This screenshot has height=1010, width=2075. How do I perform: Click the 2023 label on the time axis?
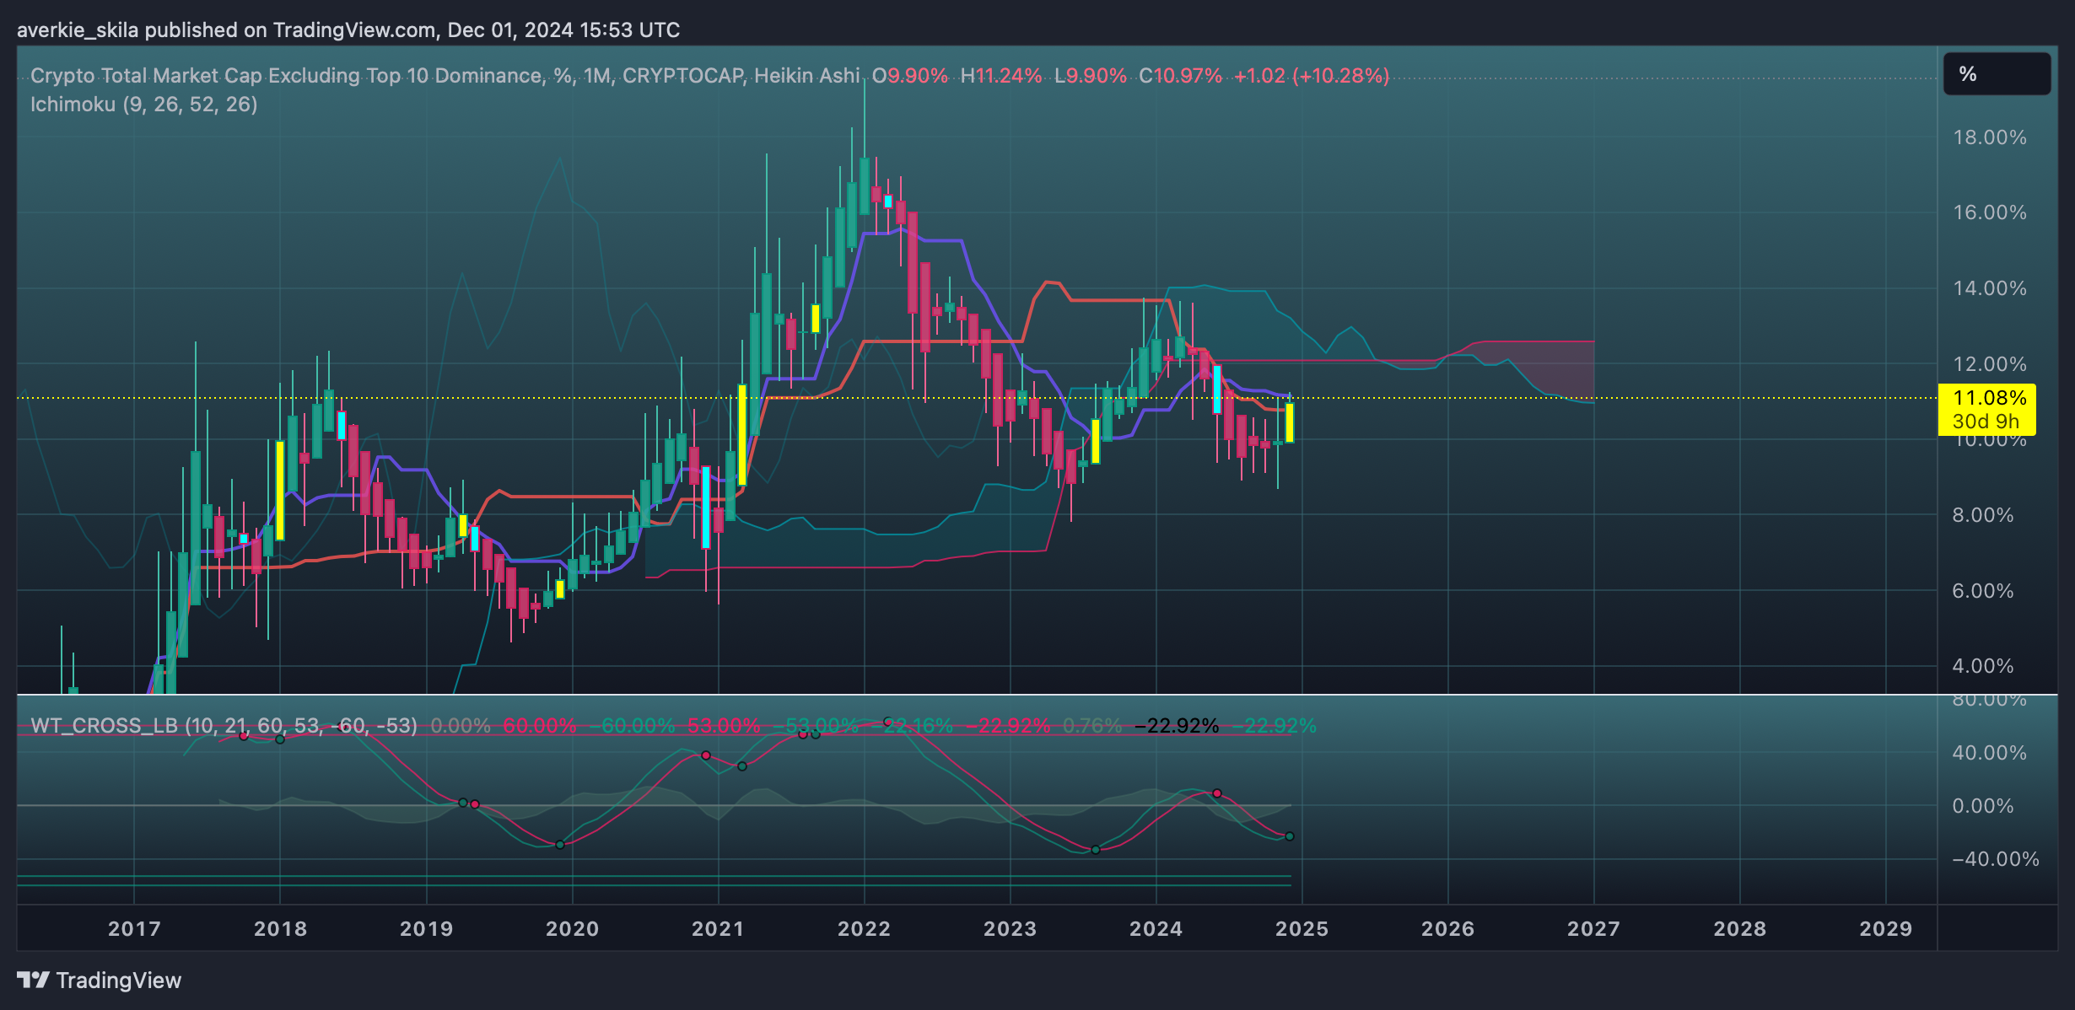pyautogui.click(x=1010, y=929)
